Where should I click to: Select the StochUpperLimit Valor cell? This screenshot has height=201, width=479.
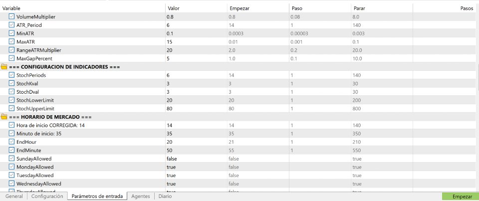tap(196, 108)
